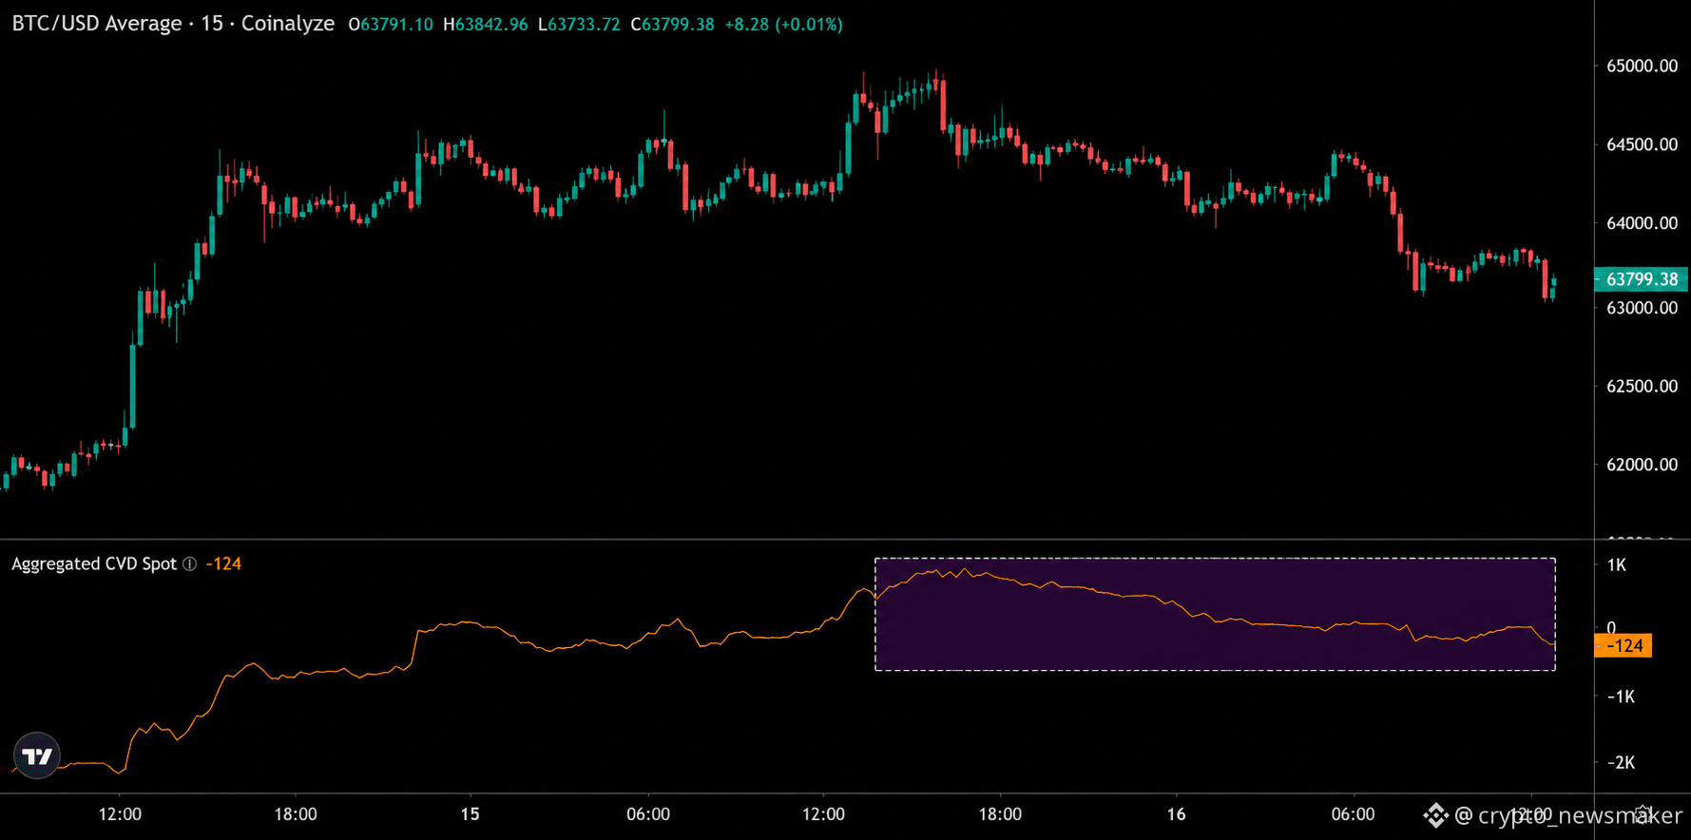Screen dimensions: 1691x840
Task: Click the 06:00 label following date 16
Action: [1353, 814]
